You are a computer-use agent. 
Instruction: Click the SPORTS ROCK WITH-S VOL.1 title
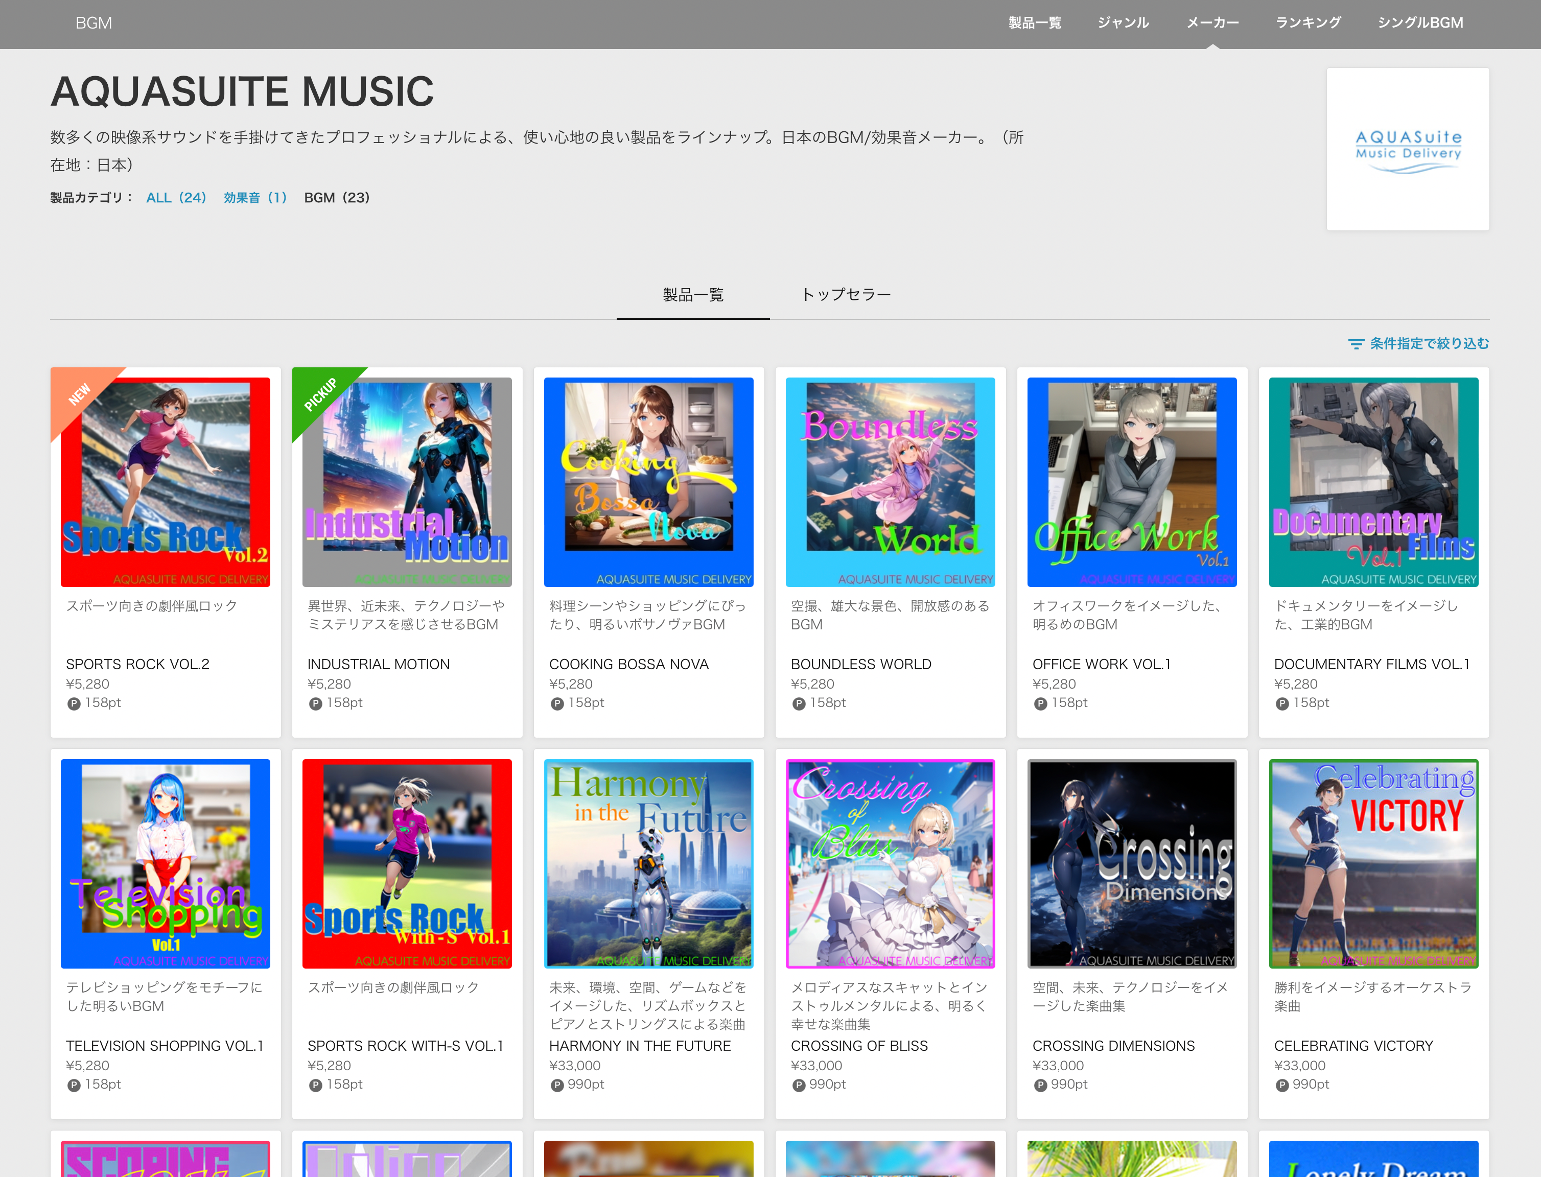pyautogui.click(x=406, y=1046)
